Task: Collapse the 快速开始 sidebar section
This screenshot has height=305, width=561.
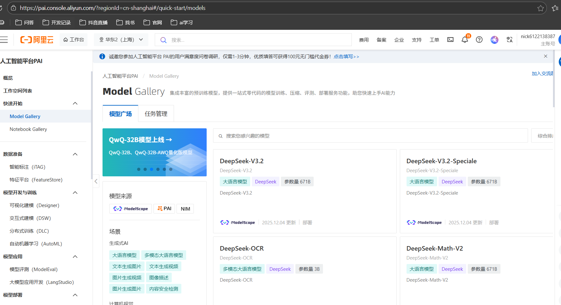Action: pyautogui.click(x=75, y=103)
